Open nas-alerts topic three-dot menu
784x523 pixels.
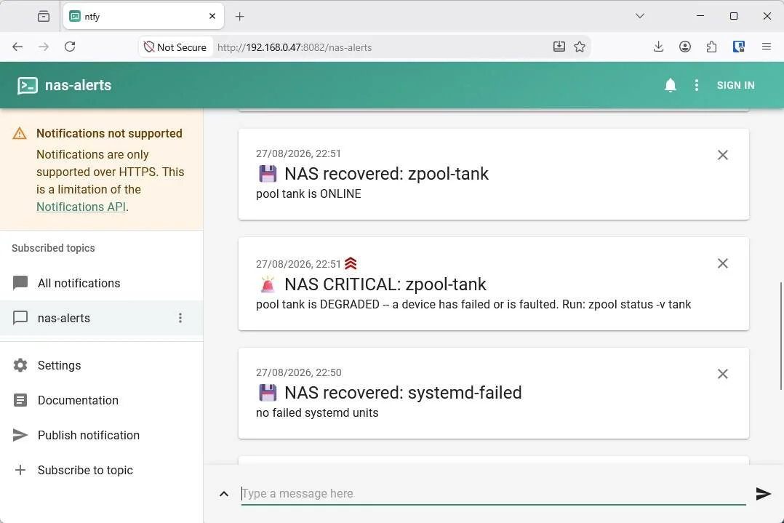(180, 318)
